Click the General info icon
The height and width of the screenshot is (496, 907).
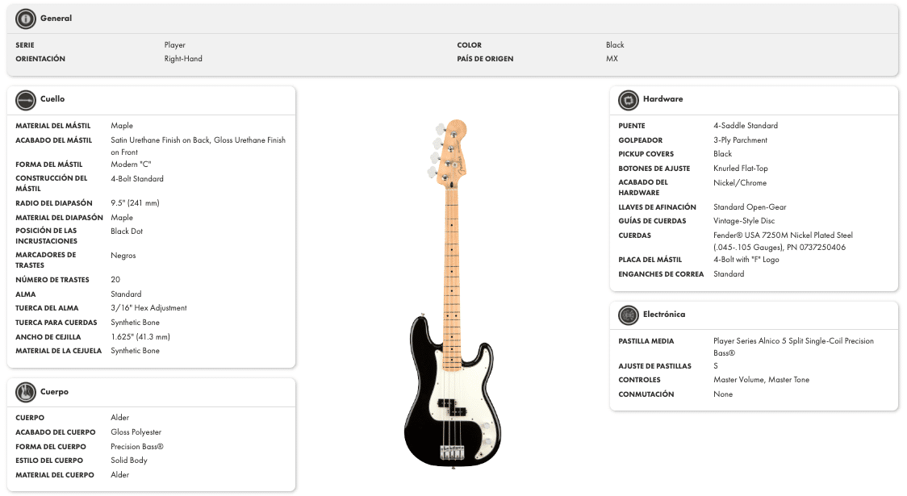coord(26,19)
